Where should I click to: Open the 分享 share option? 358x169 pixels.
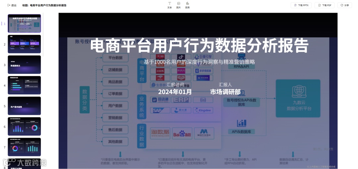pyautogui.click(x=344, y=5)
